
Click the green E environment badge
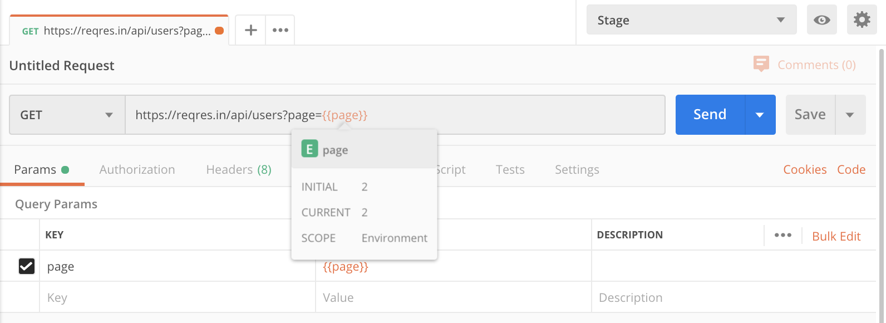309,149
